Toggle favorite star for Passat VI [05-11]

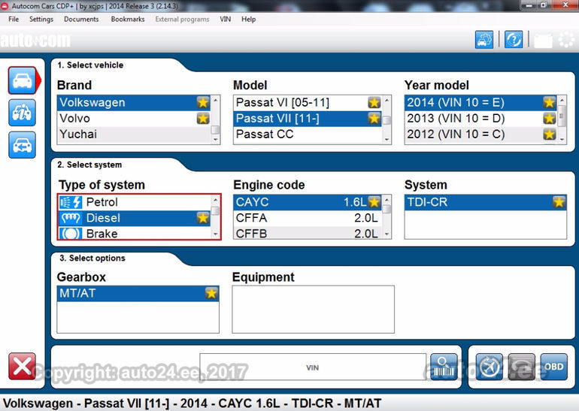click(374, 102)
